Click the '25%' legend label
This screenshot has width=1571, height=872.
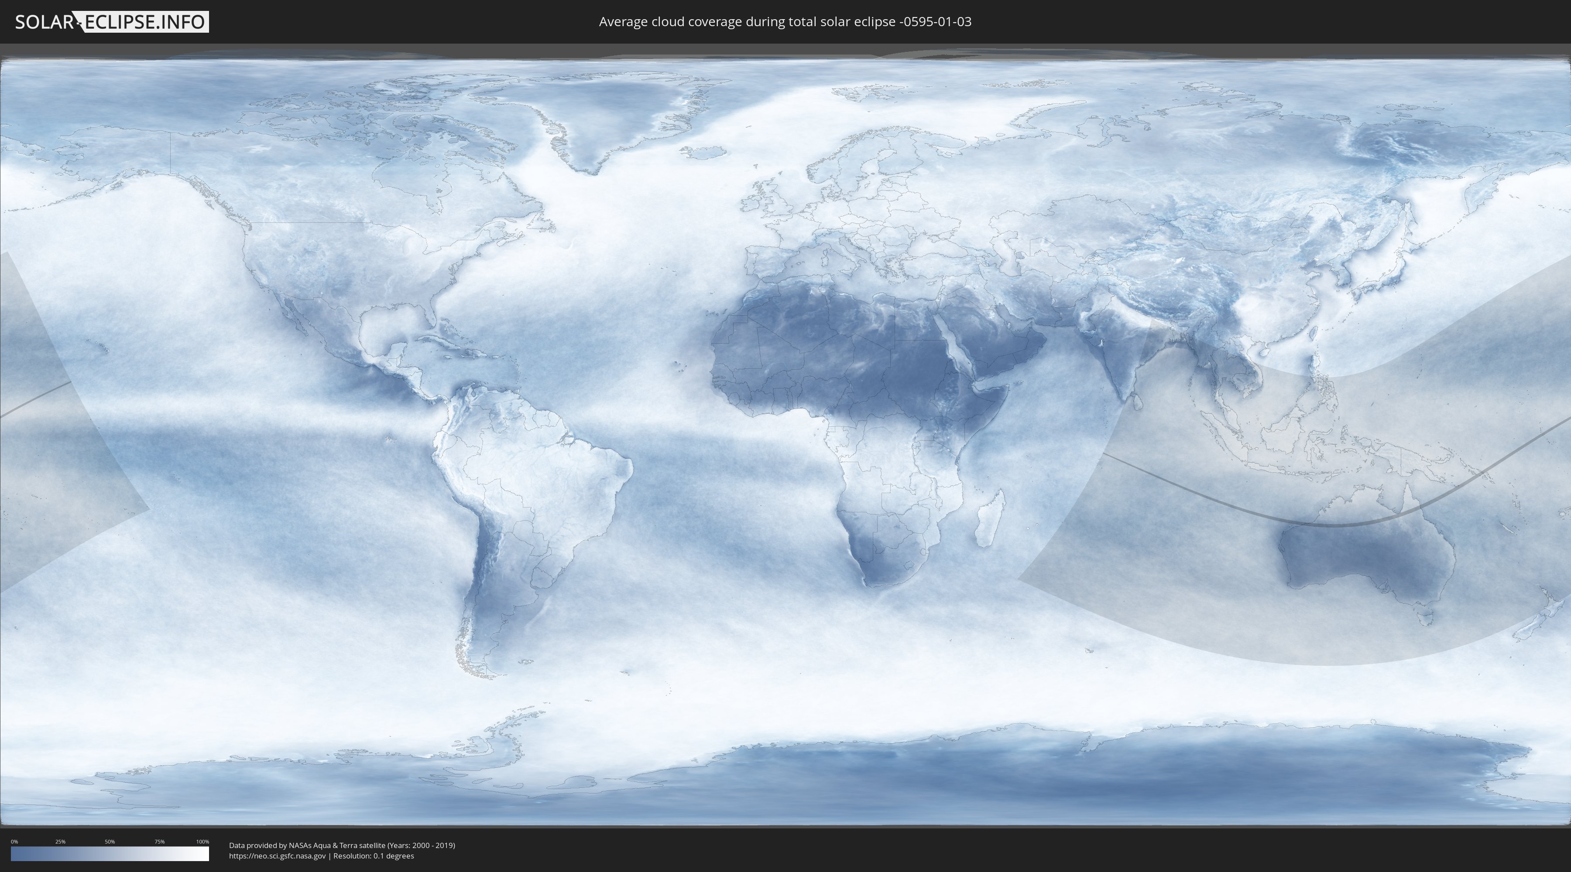tap(60, 841)
